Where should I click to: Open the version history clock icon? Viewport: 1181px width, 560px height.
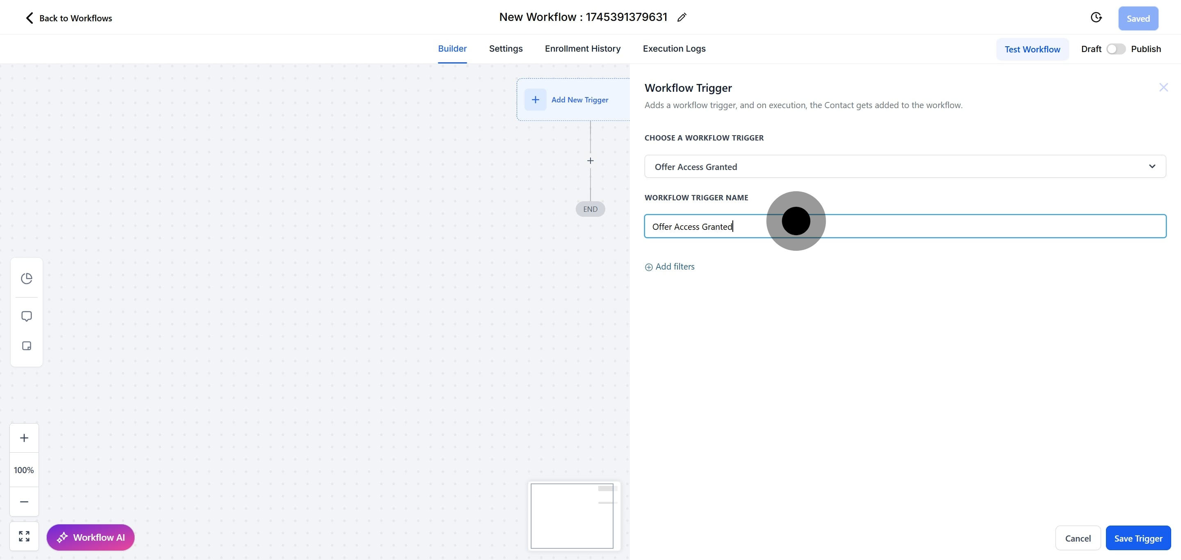click(1096, 17)
